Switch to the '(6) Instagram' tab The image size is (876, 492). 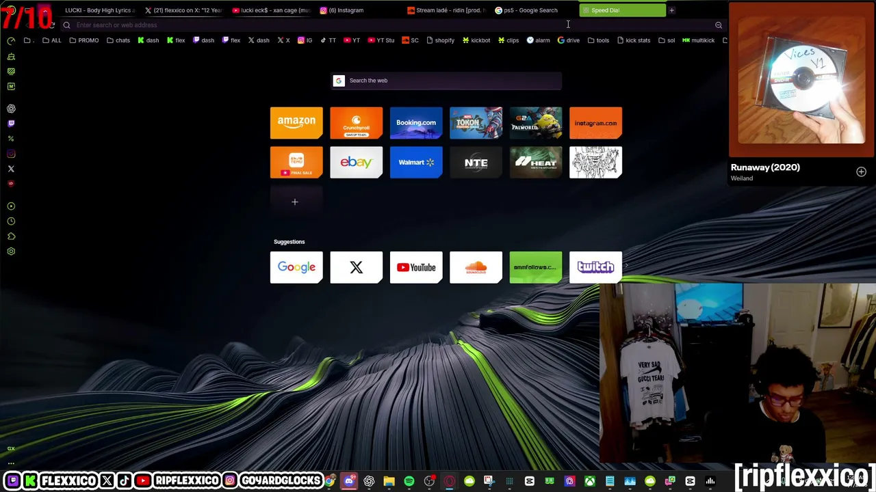coord(358,10)
